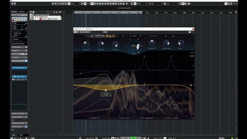
Task: Switch to the Editor tab at bottom
Action: click(x=21, y=135)
